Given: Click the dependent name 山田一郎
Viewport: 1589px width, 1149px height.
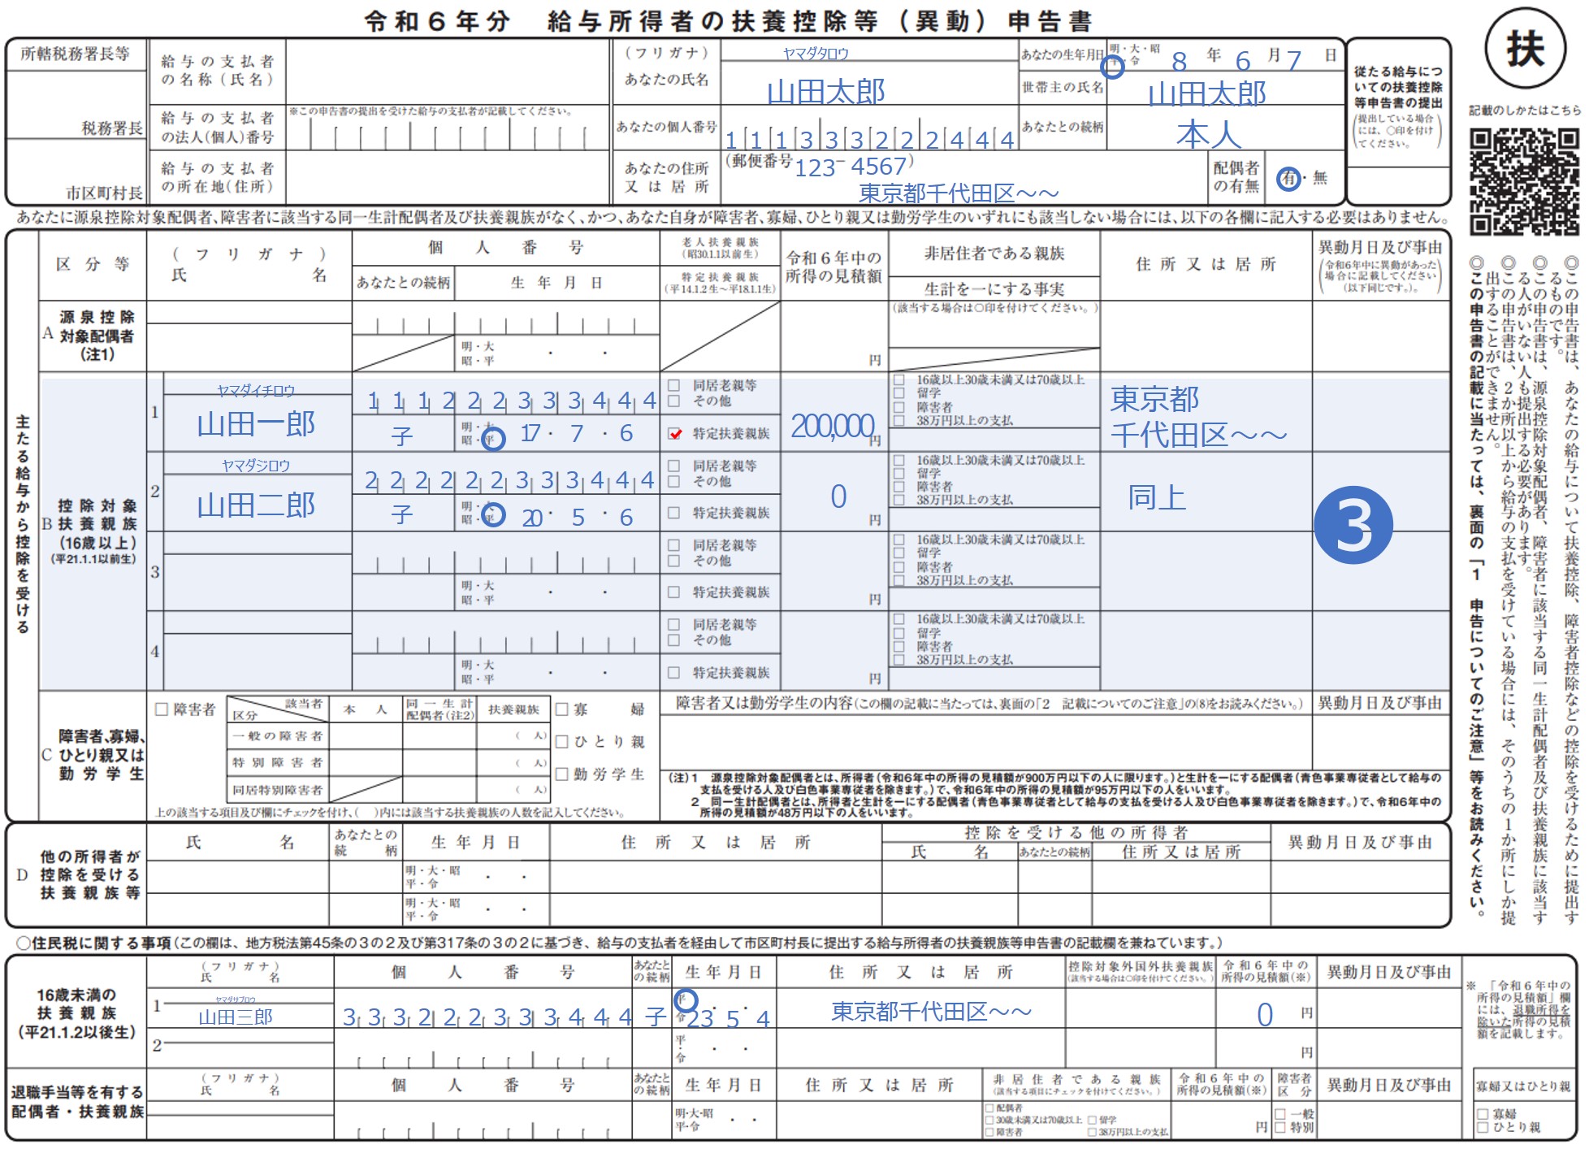Looking at the screenshot, I should [x=256, y=423].
